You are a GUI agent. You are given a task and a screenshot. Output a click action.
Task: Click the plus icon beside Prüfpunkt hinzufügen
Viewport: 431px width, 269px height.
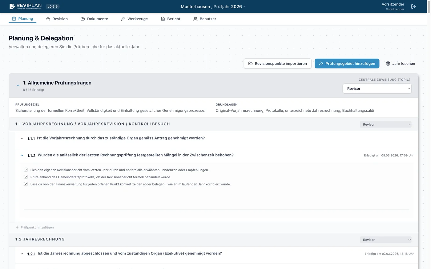17,227
